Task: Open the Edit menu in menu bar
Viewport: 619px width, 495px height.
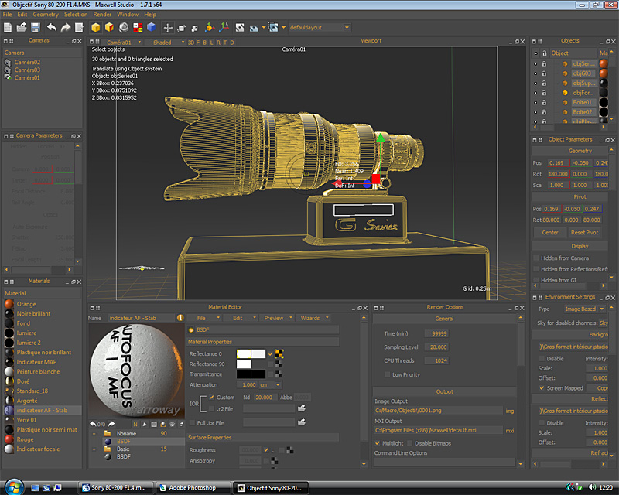Action: pyautogui.click(x=22, y=14)
